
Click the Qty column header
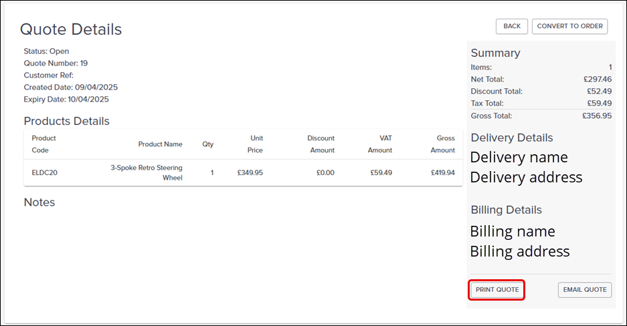tap(208, 144)
